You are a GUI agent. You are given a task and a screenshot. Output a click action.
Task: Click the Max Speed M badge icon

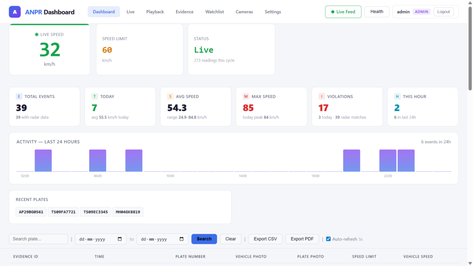pyautogui.click(x=246, y=97)
